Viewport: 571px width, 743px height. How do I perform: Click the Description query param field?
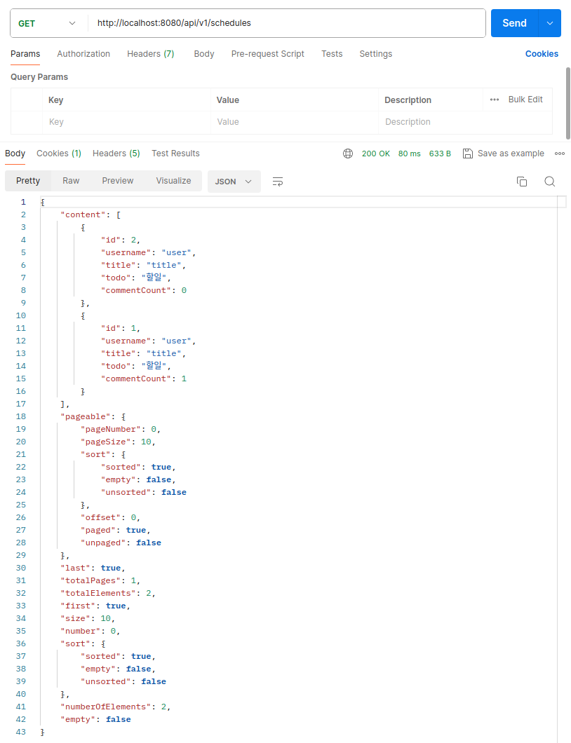[x=465, y=122]
